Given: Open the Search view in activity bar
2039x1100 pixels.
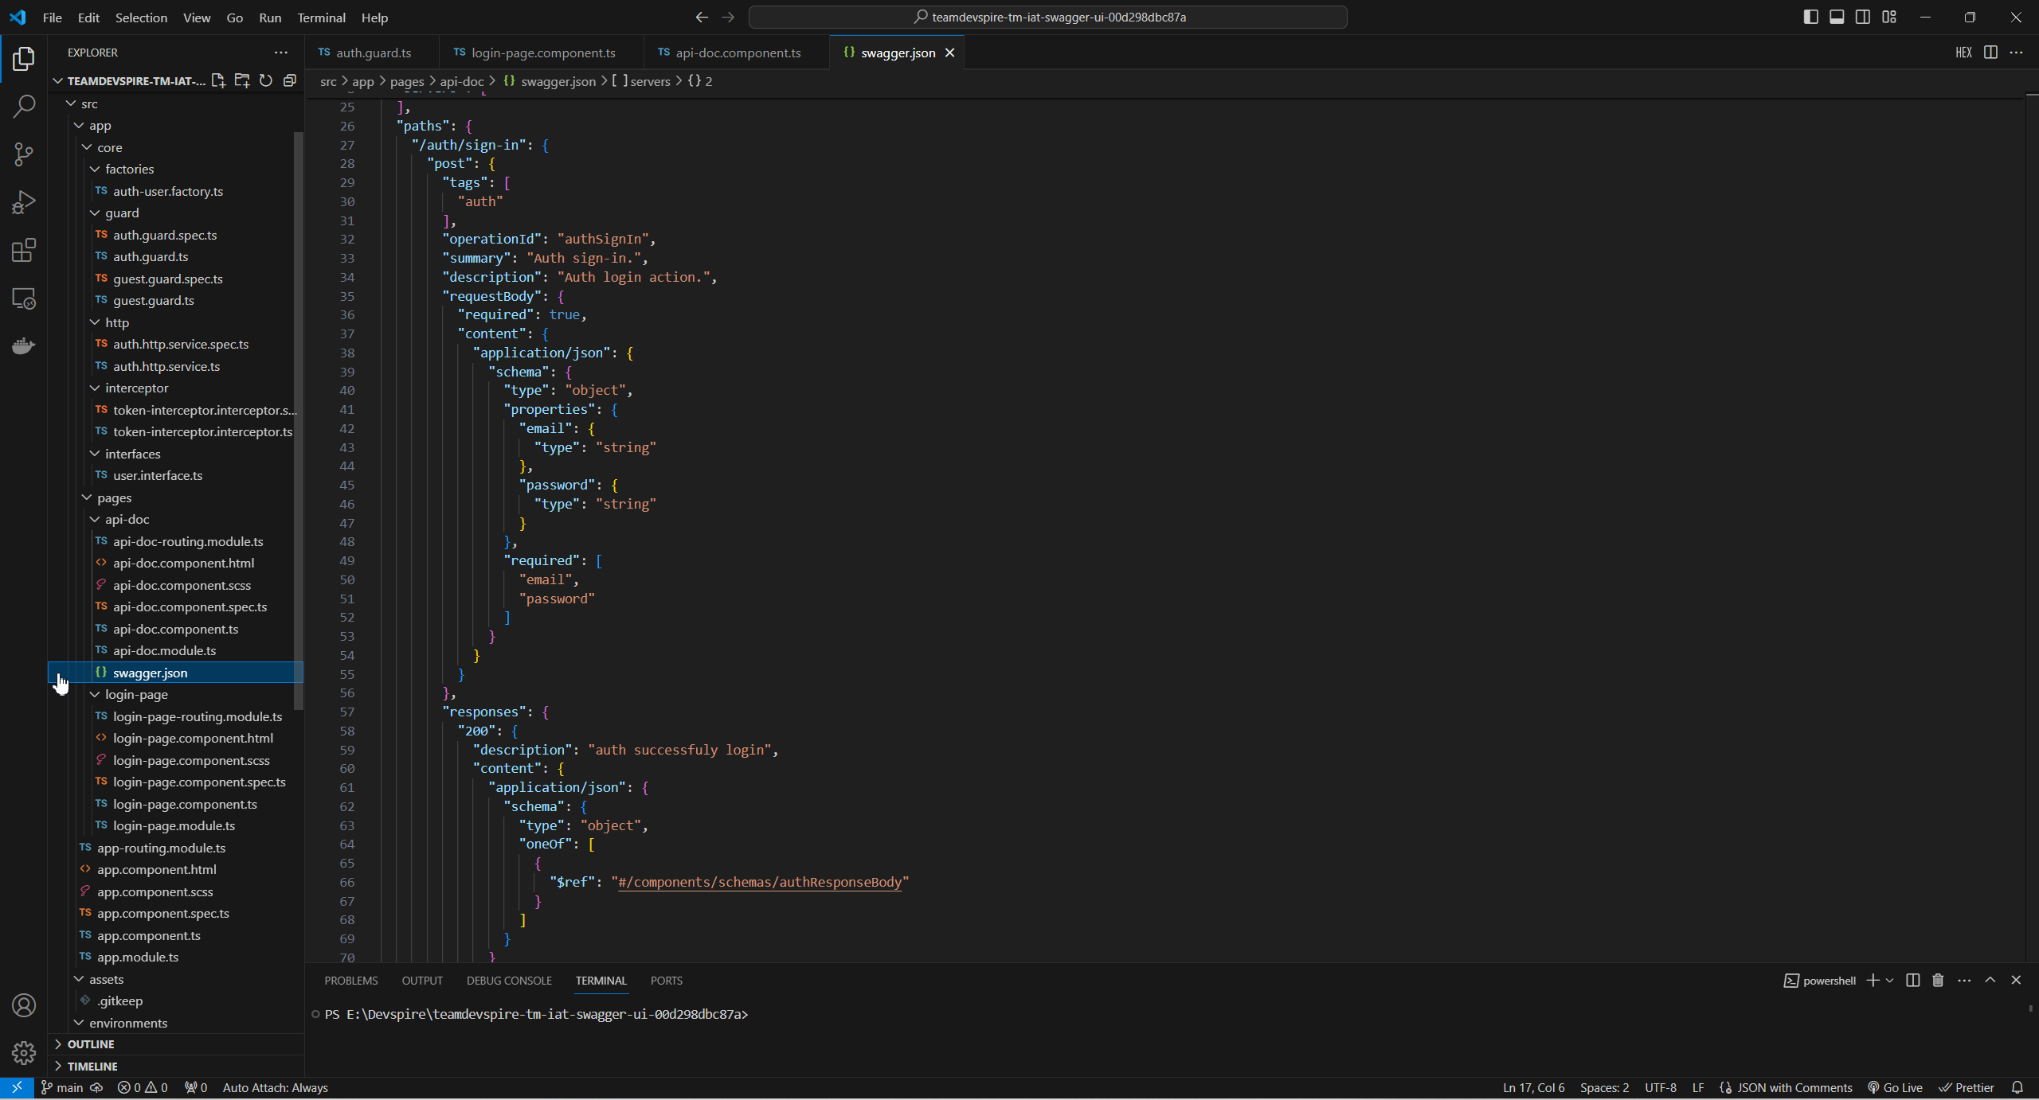Looking at the screenshot, I should pos(24,106).
